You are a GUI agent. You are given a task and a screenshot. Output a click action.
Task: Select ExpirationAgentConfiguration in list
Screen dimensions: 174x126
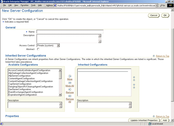pyautogui.click(x=23, y=95)
